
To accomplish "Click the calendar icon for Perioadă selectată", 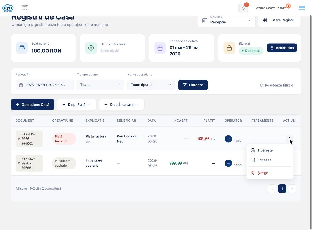I will click(160, 48).
